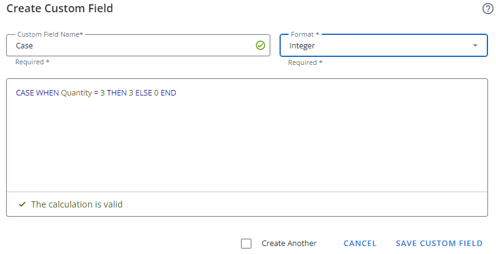Viewport: 496px width, 254px height.
Task: Place cursor on Quantity in the formula
Action: [x=76, y=93]
